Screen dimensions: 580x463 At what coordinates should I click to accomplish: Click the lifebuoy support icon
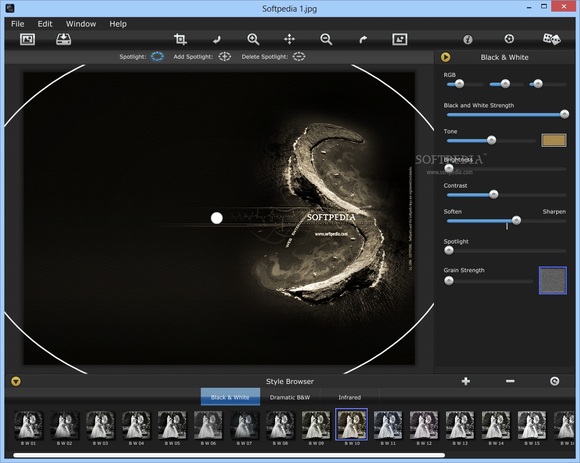click(509, 39)
